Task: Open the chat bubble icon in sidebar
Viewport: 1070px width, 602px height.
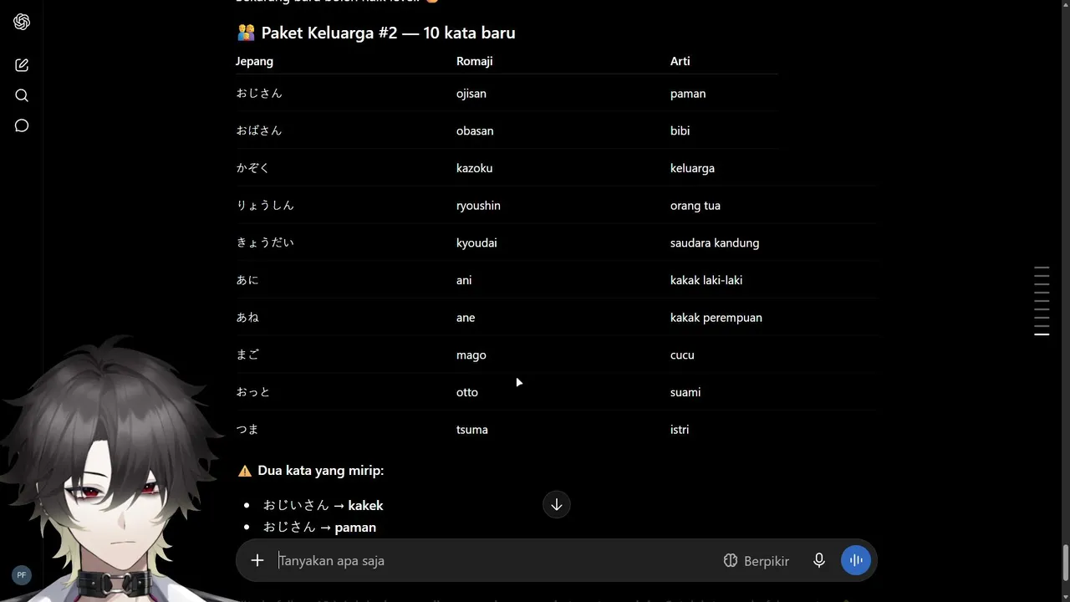Action: tap(22, 125)
